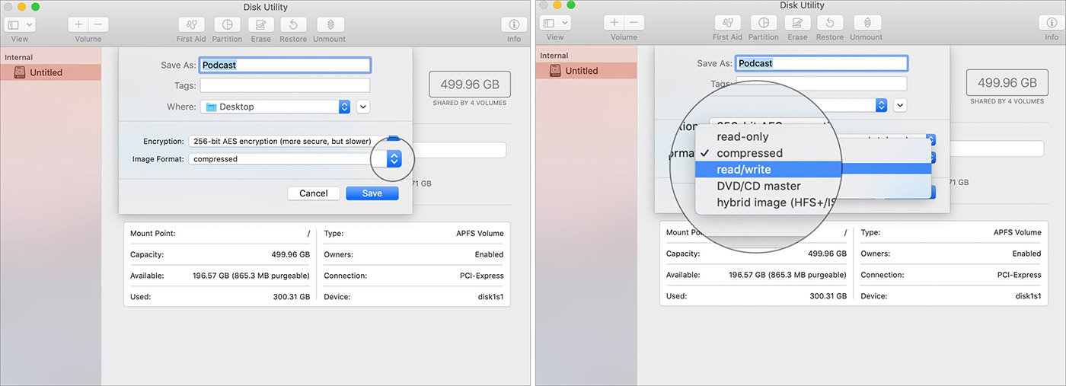
Task: Open the Where: Desktop location dropdown
Action: tap(275, 107)
